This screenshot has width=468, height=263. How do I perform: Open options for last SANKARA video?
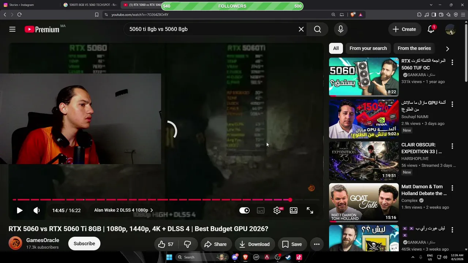pyautogui.click(x=452, y=230)
